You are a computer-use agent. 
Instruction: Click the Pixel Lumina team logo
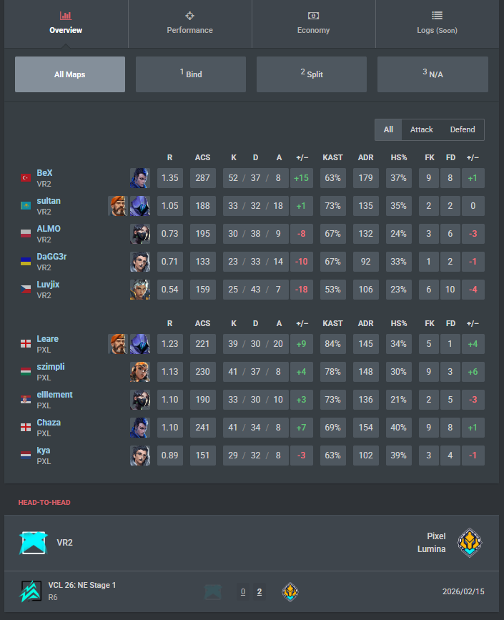[x=470, y=543]
